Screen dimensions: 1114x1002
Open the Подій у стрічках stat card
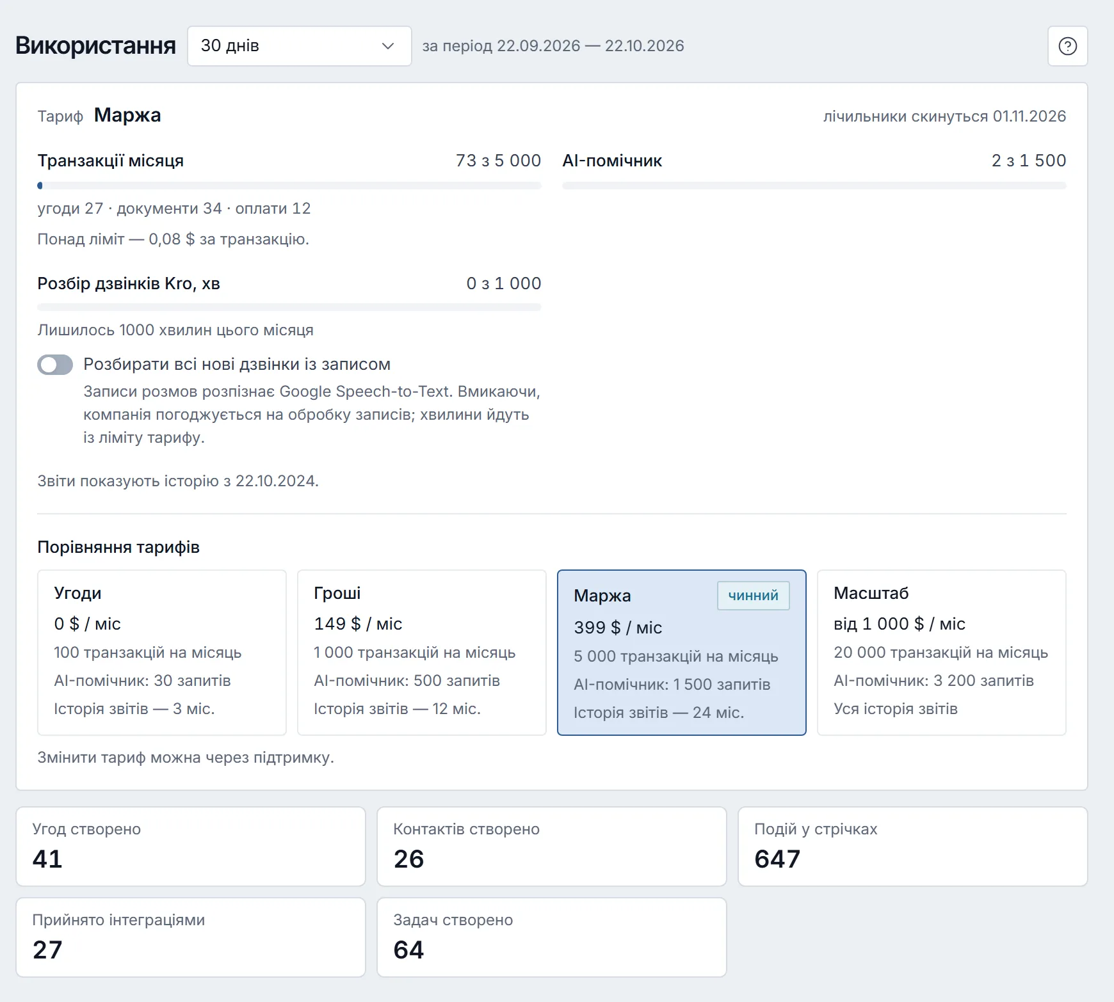(913, 847)
